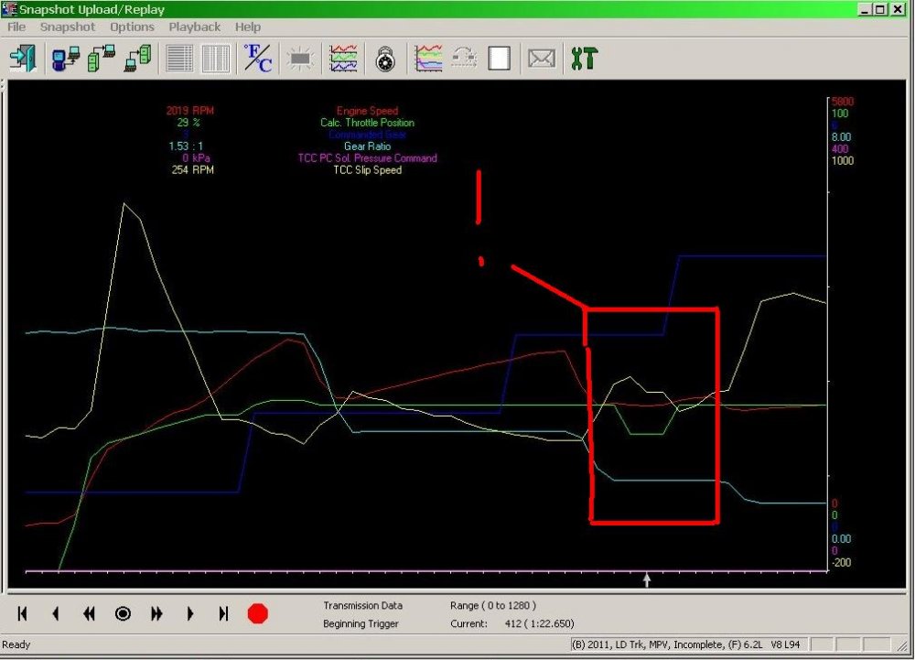The width and height of the screenshot is (915, 660).
Task: Open the multi-line graph view icon
Action: coord(344,59)
